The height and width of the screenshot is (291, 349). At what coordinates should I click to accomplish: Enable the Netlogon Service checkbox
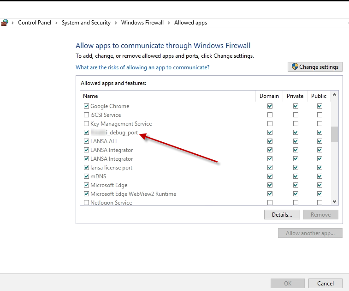[86, 203]
